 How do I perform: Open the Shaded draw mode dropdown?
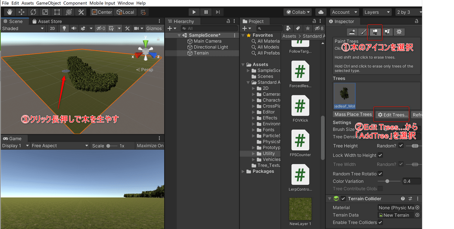tap(23, 28)
